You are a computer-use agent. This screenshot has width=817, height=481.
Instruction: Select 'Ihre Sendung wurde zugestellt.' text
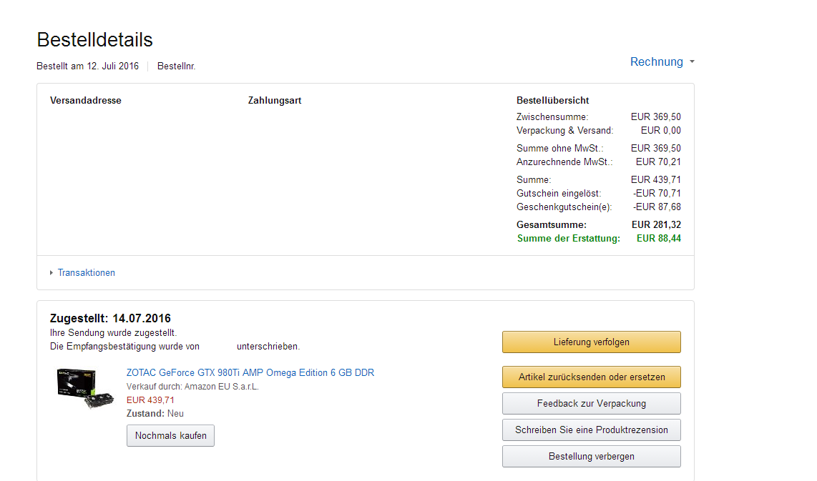coord(113,332)
